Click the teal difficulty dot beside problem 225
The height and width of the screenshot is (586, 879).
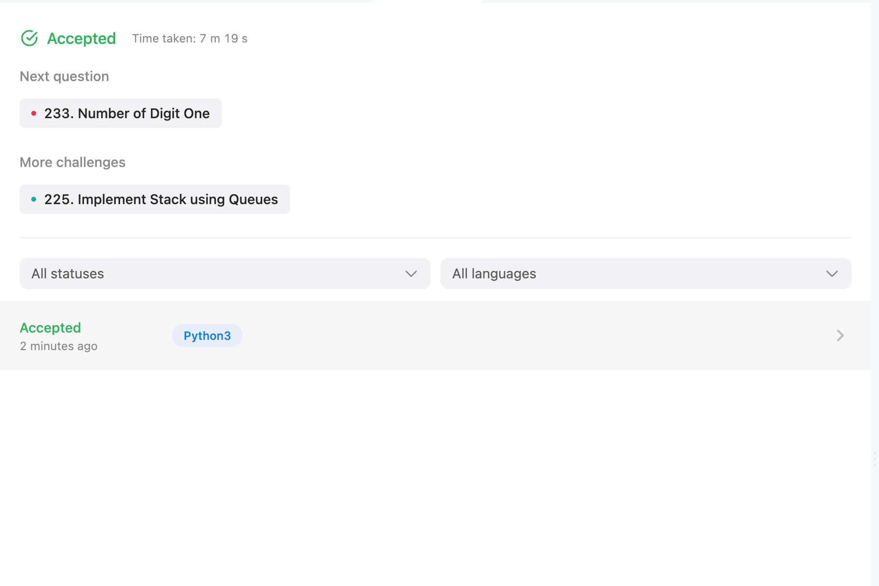click(x=34, y=199)
